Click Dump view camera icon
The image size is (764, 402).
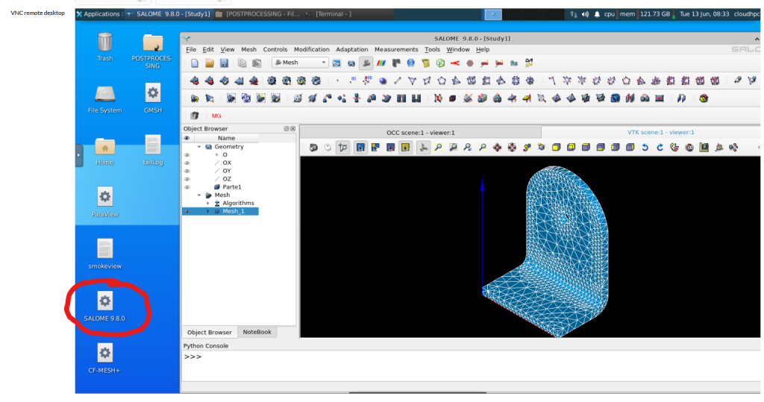(313, 147)
